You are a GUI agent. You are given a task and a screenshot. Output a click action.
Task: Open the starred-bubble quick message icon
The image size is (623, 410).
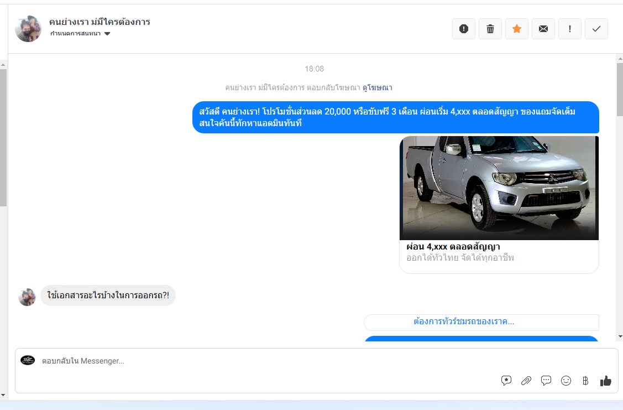pyautogui.click(x=506, y=381)
